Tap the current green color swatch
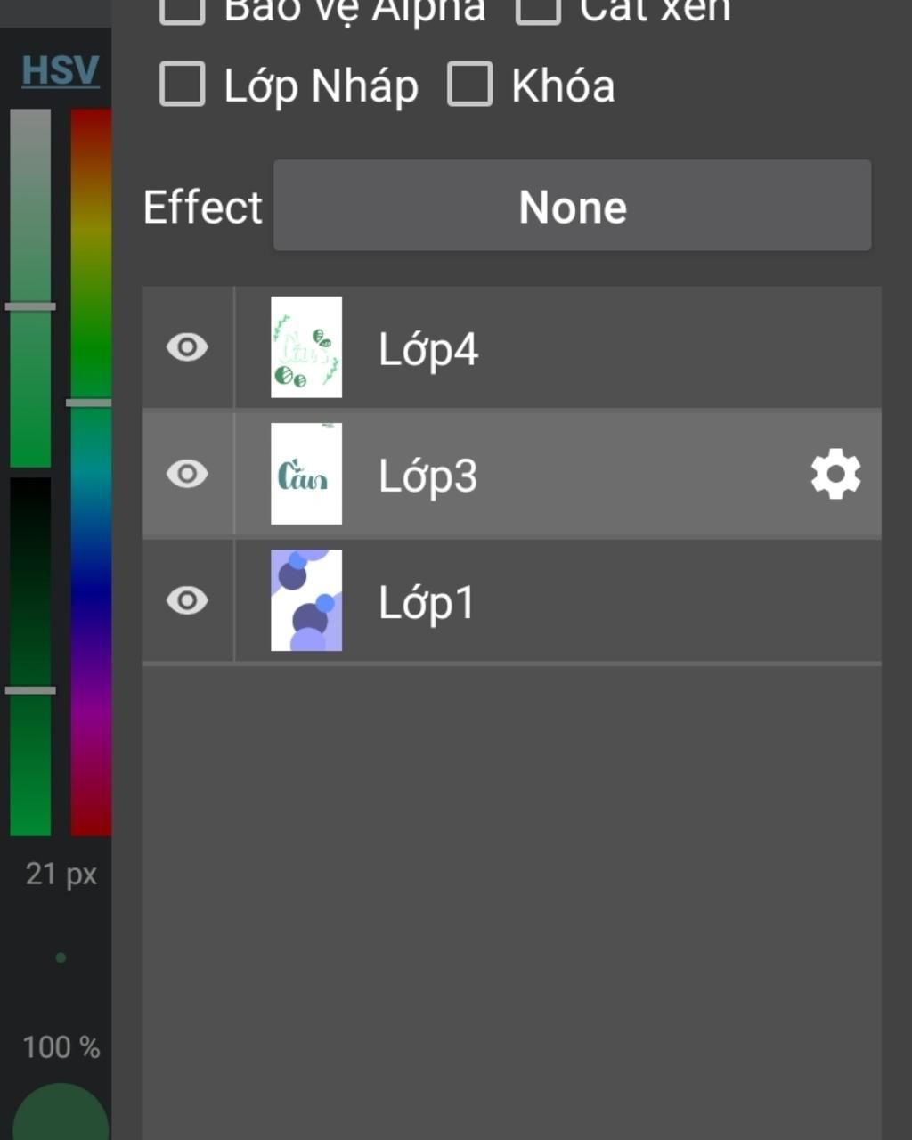 [61, 1113]
